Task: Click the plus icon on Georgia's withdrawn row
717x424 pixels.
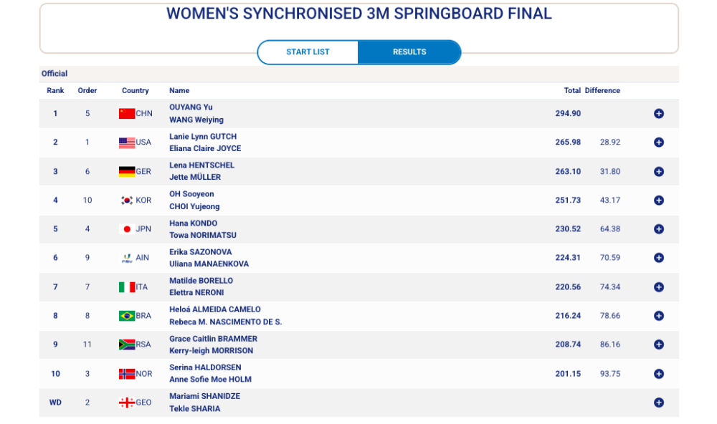Action: point(658,403)
